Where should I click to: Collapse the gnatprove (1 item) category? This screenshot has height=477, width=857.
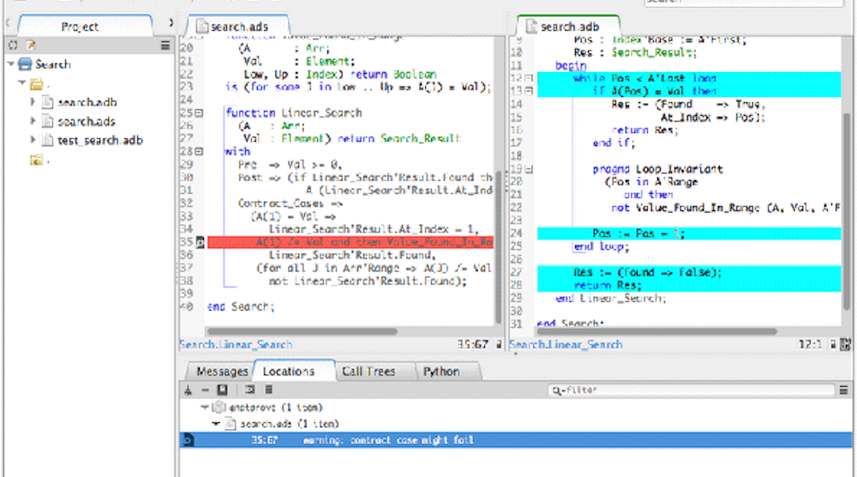coord(205,407)
